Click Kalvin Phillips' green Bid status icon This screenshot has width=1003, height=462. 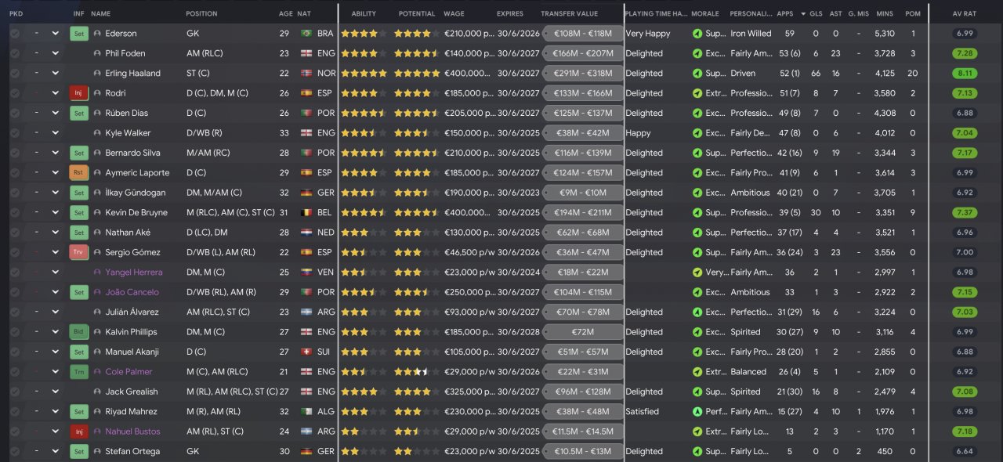click(x=78, y=332)
